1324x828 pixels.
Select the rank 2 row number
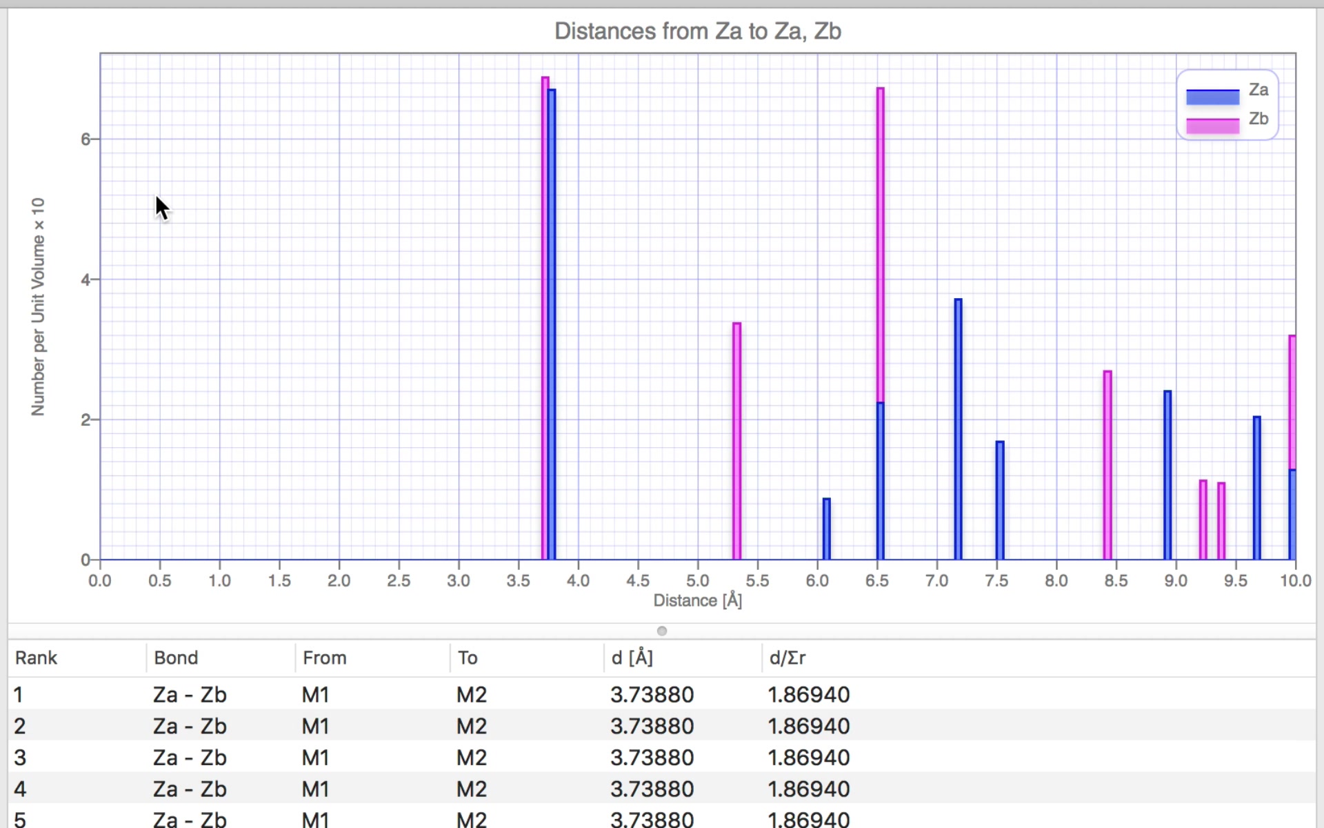20,726
